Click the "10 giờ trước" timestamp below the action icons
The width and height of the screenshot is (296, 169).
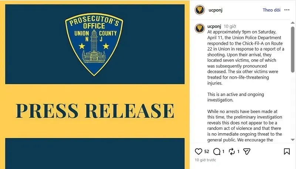tap(205, 160)
